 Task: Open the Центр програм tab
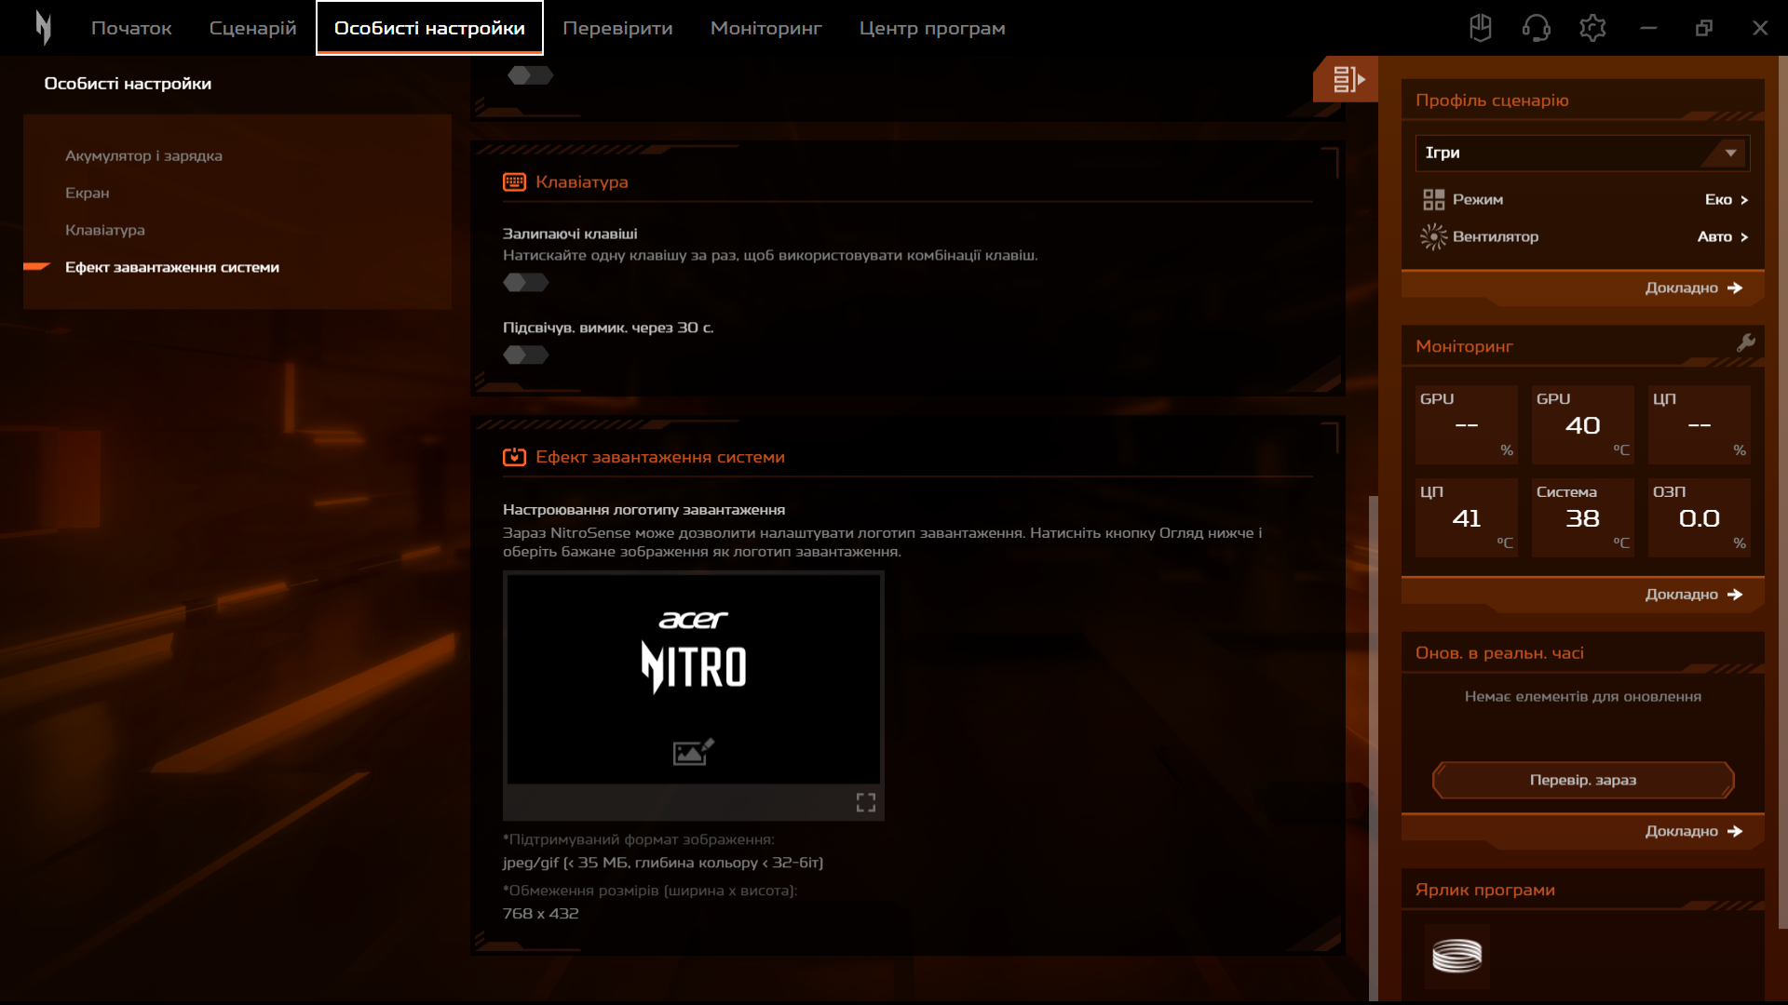click(932, 28)
